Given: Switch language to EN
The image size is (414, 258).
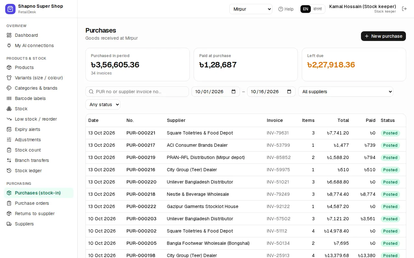Looking at the screenshot, I should [x=306, y=9].
